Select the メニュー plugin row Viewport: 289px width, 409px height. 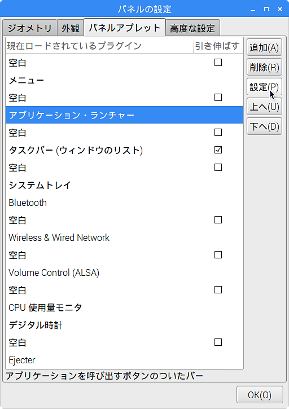coord(124,80)
